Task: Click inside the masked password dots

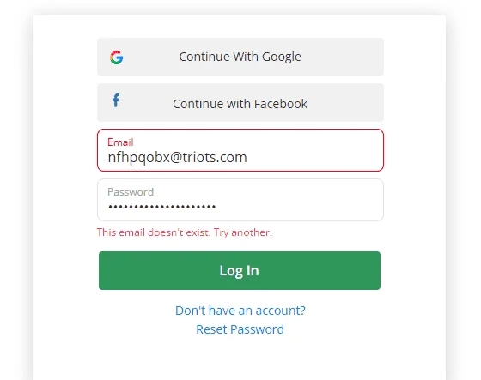Action: (x=162, y=207)
